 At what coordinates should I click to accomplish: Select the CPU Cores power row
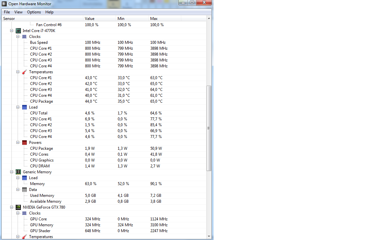tap(104, 154)
